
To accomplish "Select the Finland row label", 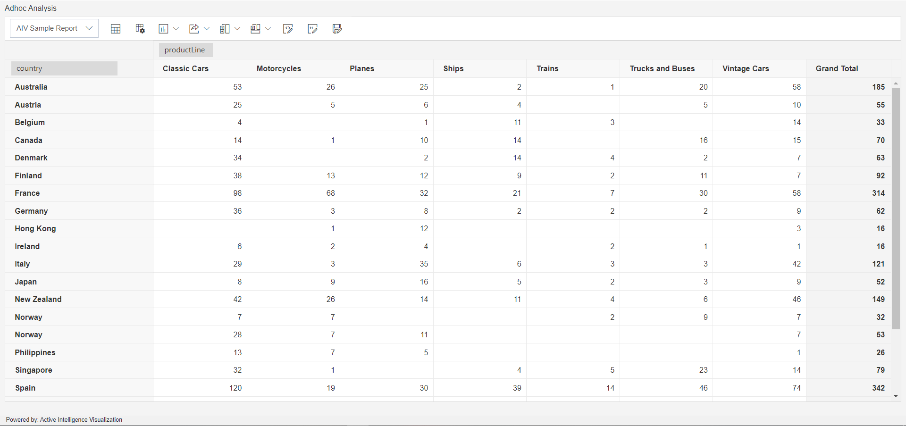I will click(28, 176).
